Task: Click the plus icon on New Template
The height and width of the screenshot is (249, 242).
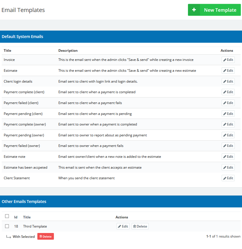Action: (x=194, y=10)
